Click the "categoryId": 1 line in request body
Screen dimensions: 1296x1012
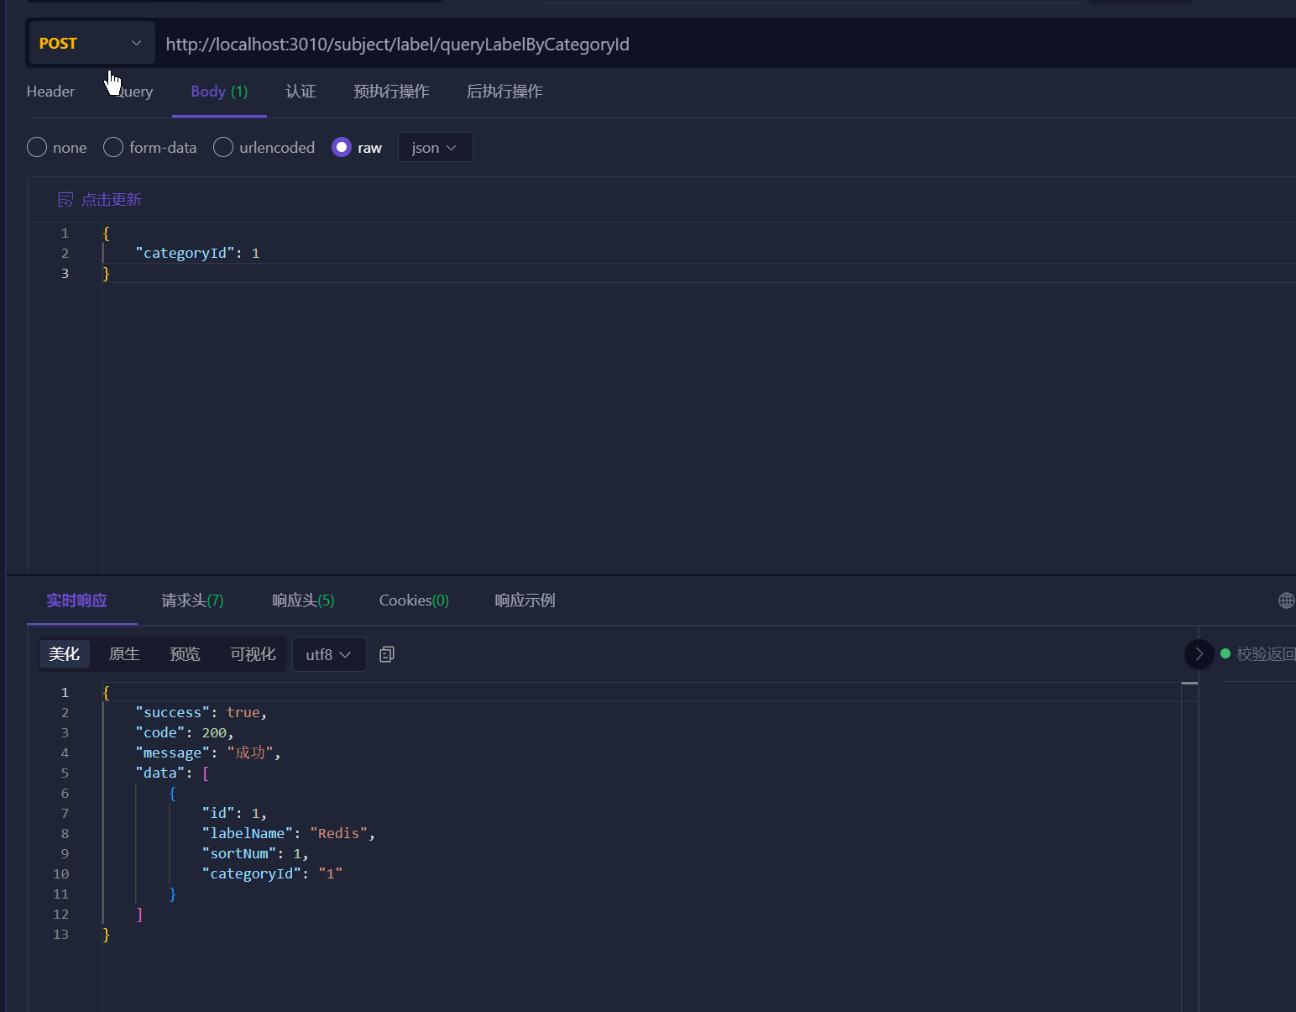click(197, 253)
